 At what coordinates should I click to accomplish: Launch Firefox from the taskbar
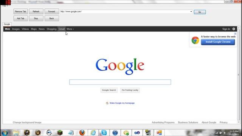[x=82, y=133]
